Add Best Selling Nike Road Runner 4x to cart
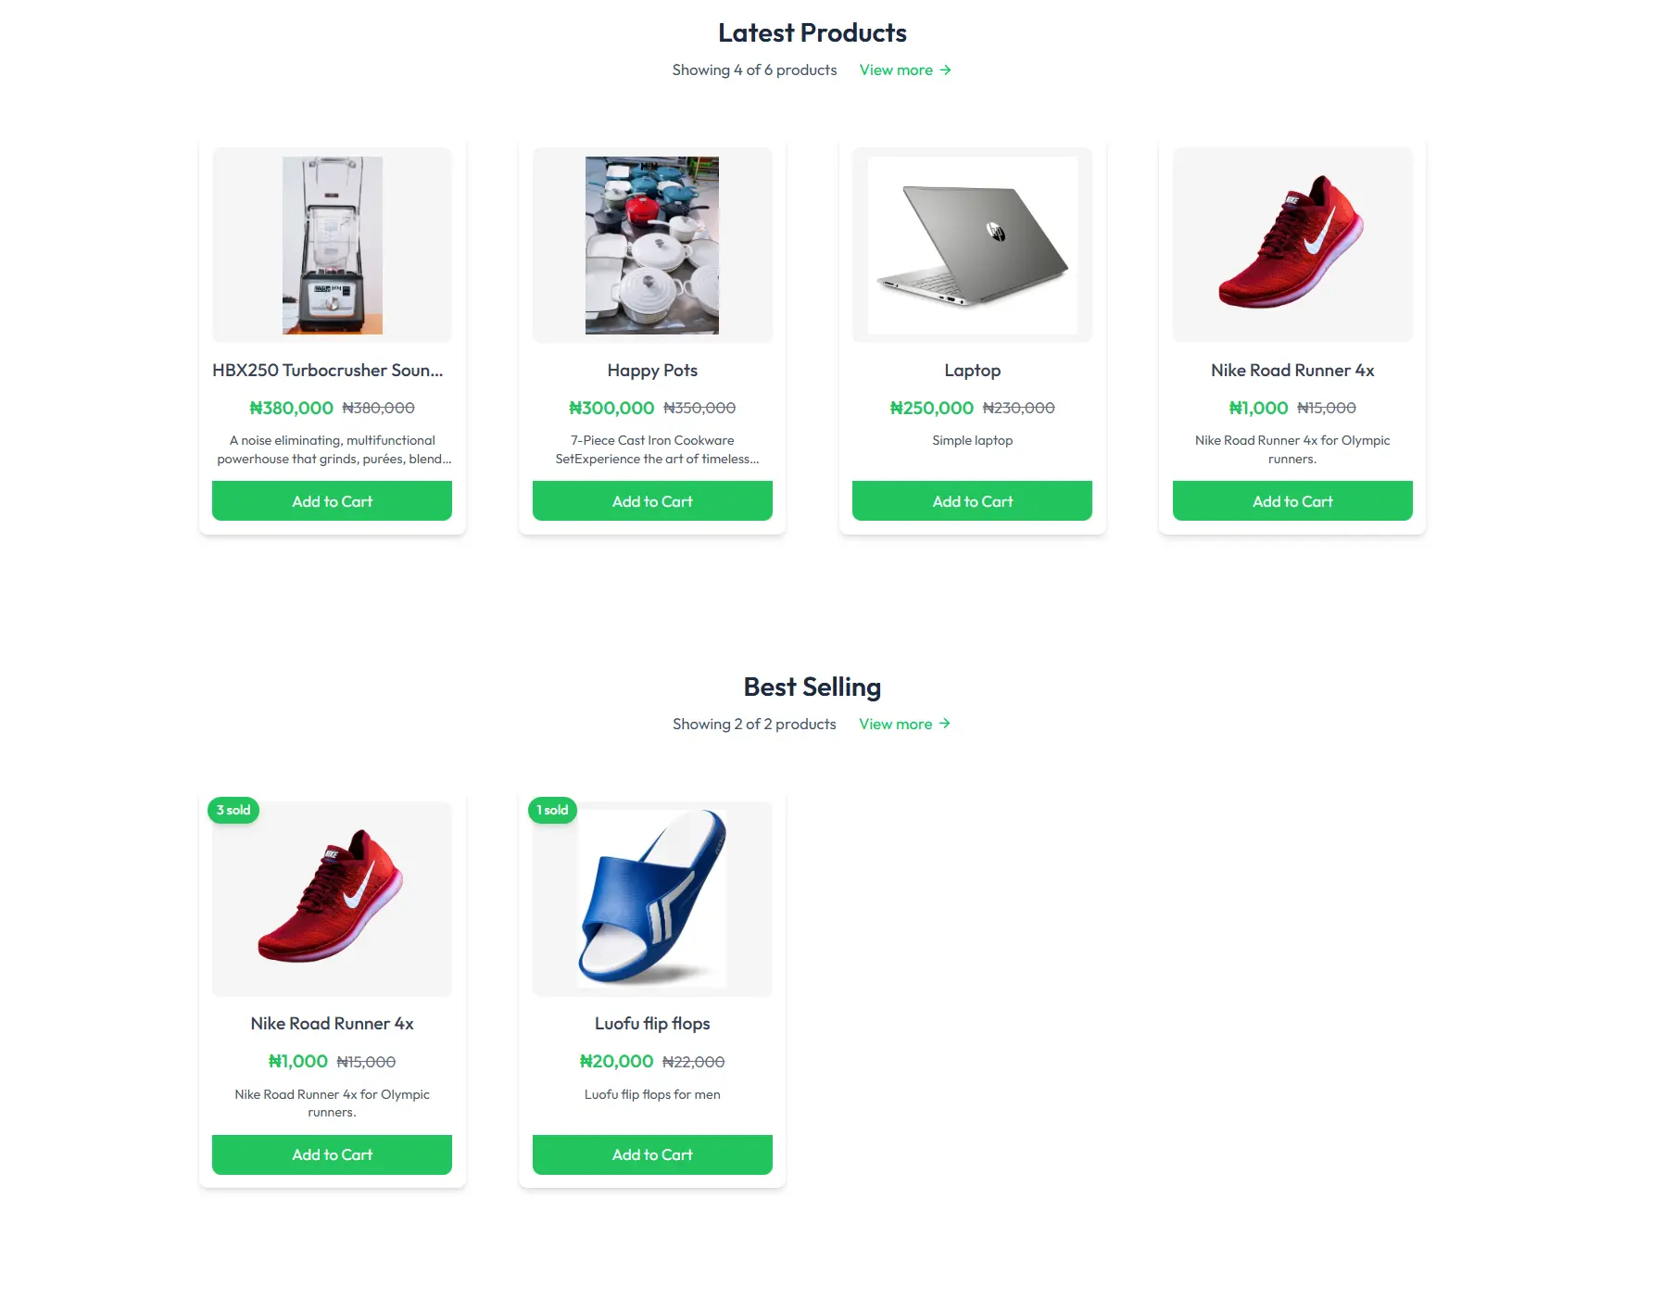Screen dimensions: 1663x1299 (x=332, y=1154)
